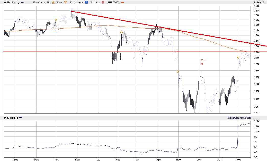Click the 20:1 split ratio text
267x162 pixels.
(203, 60)
